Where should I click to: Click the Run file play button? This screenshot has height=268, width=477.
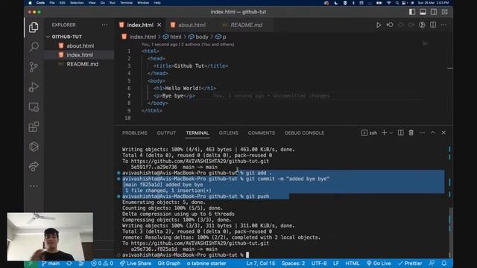[379, 25]
